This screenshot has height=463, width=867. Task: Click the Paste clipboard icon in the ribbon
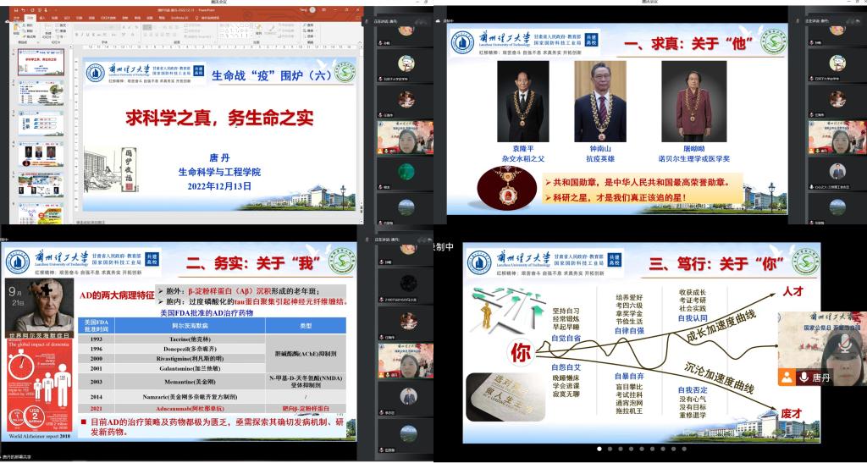[x=15, y=28]
